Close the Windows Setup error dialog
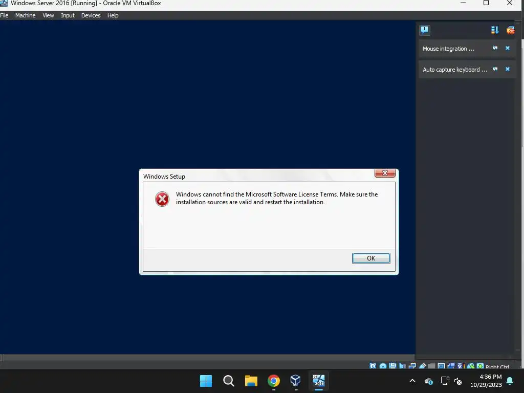The width and height of the screenshot is (524, 393). (385, 173)
